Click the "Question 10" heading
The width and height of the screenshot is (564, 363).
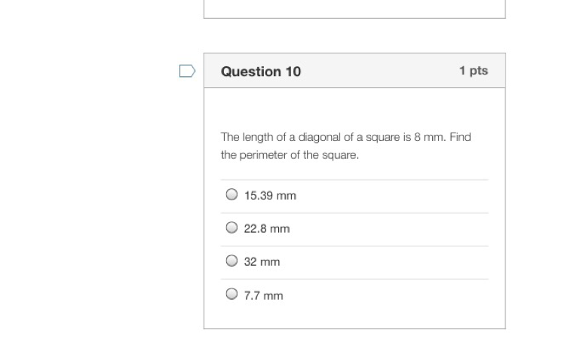260,72
